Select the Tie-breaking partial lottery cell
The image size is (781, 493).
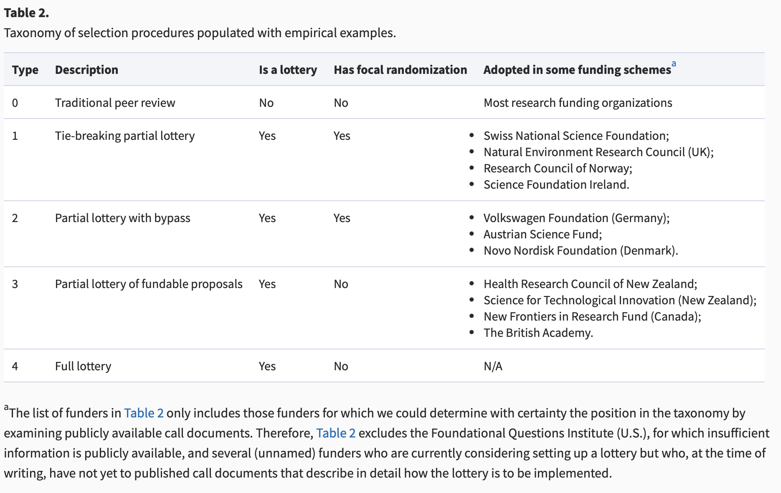pos(125,135)
